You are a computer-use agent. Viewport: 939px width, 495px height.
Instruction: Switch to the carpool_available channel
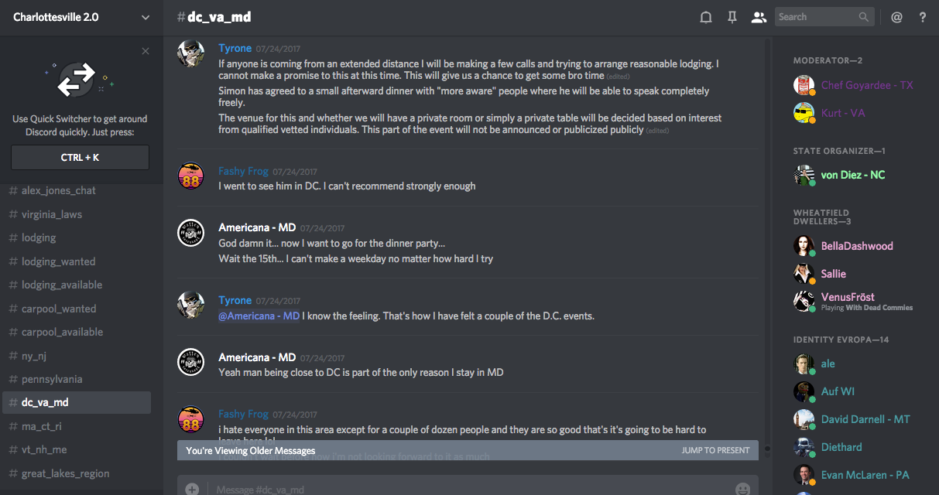pos(62,332)
